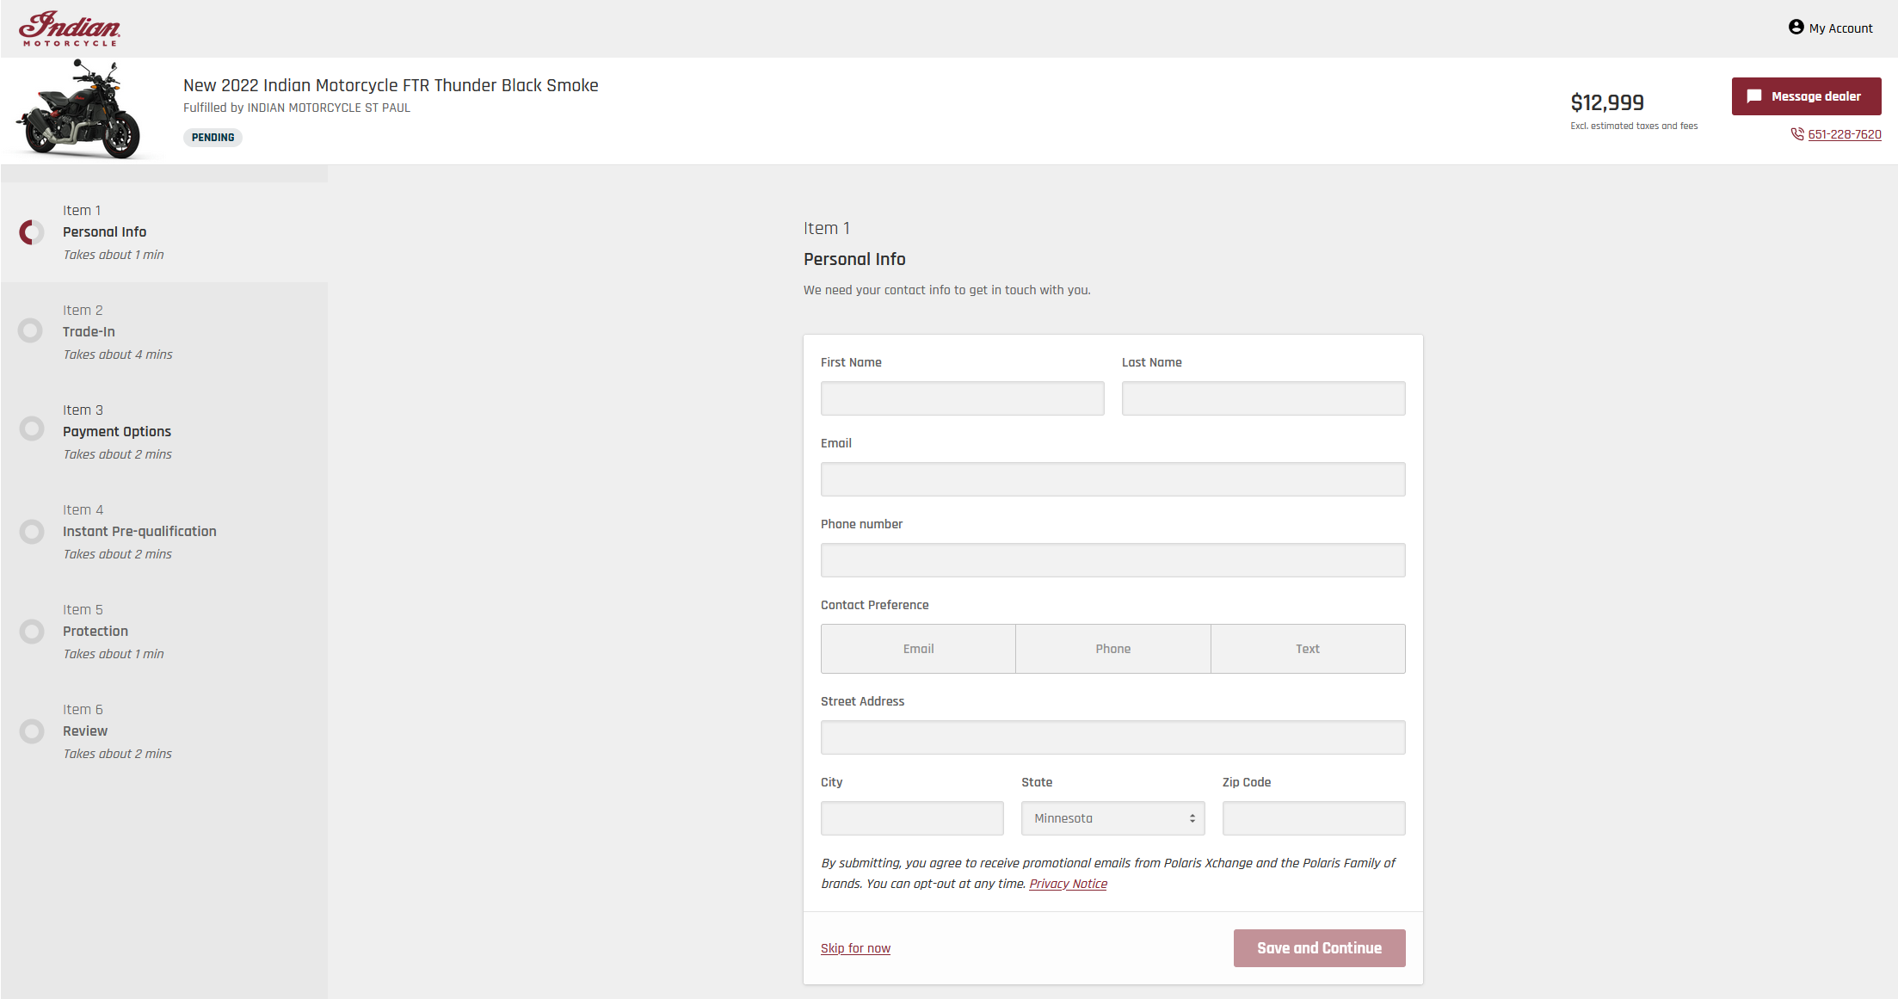Viewport: 1898px width, 999px height.
Task: Click the My Account profile icon
Action: coord(1796,28)
